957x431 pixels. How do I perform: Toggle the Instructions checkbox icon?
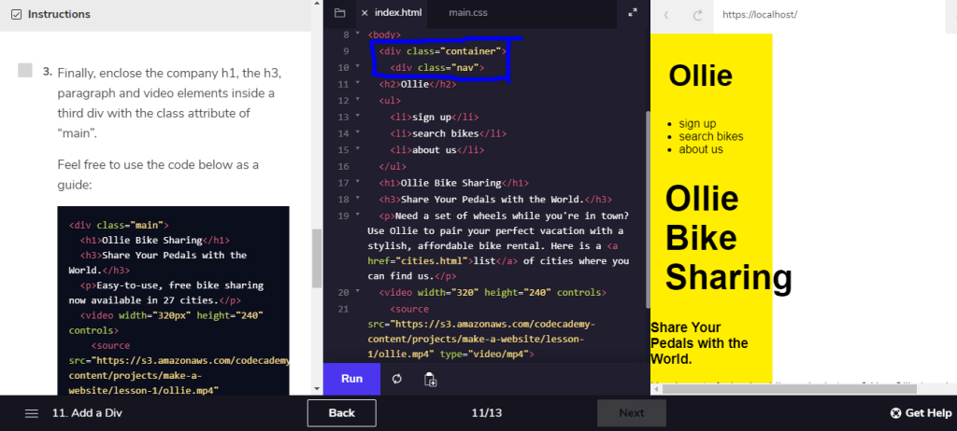pyautogui.click(x=16, y=14)
